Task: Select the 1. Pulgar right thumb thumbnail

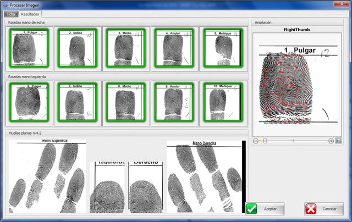Action: [29, 48]
